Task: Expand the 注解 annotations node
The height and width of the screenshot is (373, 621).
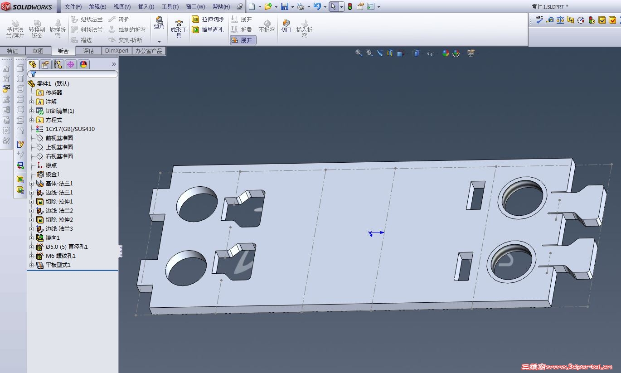Action: (32, 102)
